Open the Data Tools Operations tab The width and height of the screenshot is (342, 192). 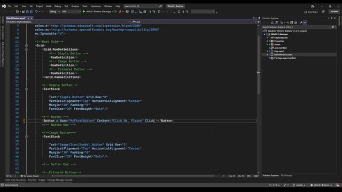click(15, 180)
